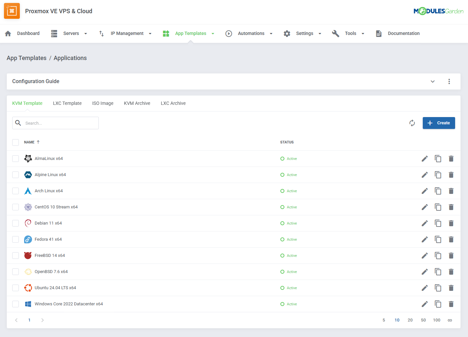This screenshot has width=468, height=337.
Task: Click the Windows Core 2022 Datacenter x64 name
Action: (x=69, y=304)
